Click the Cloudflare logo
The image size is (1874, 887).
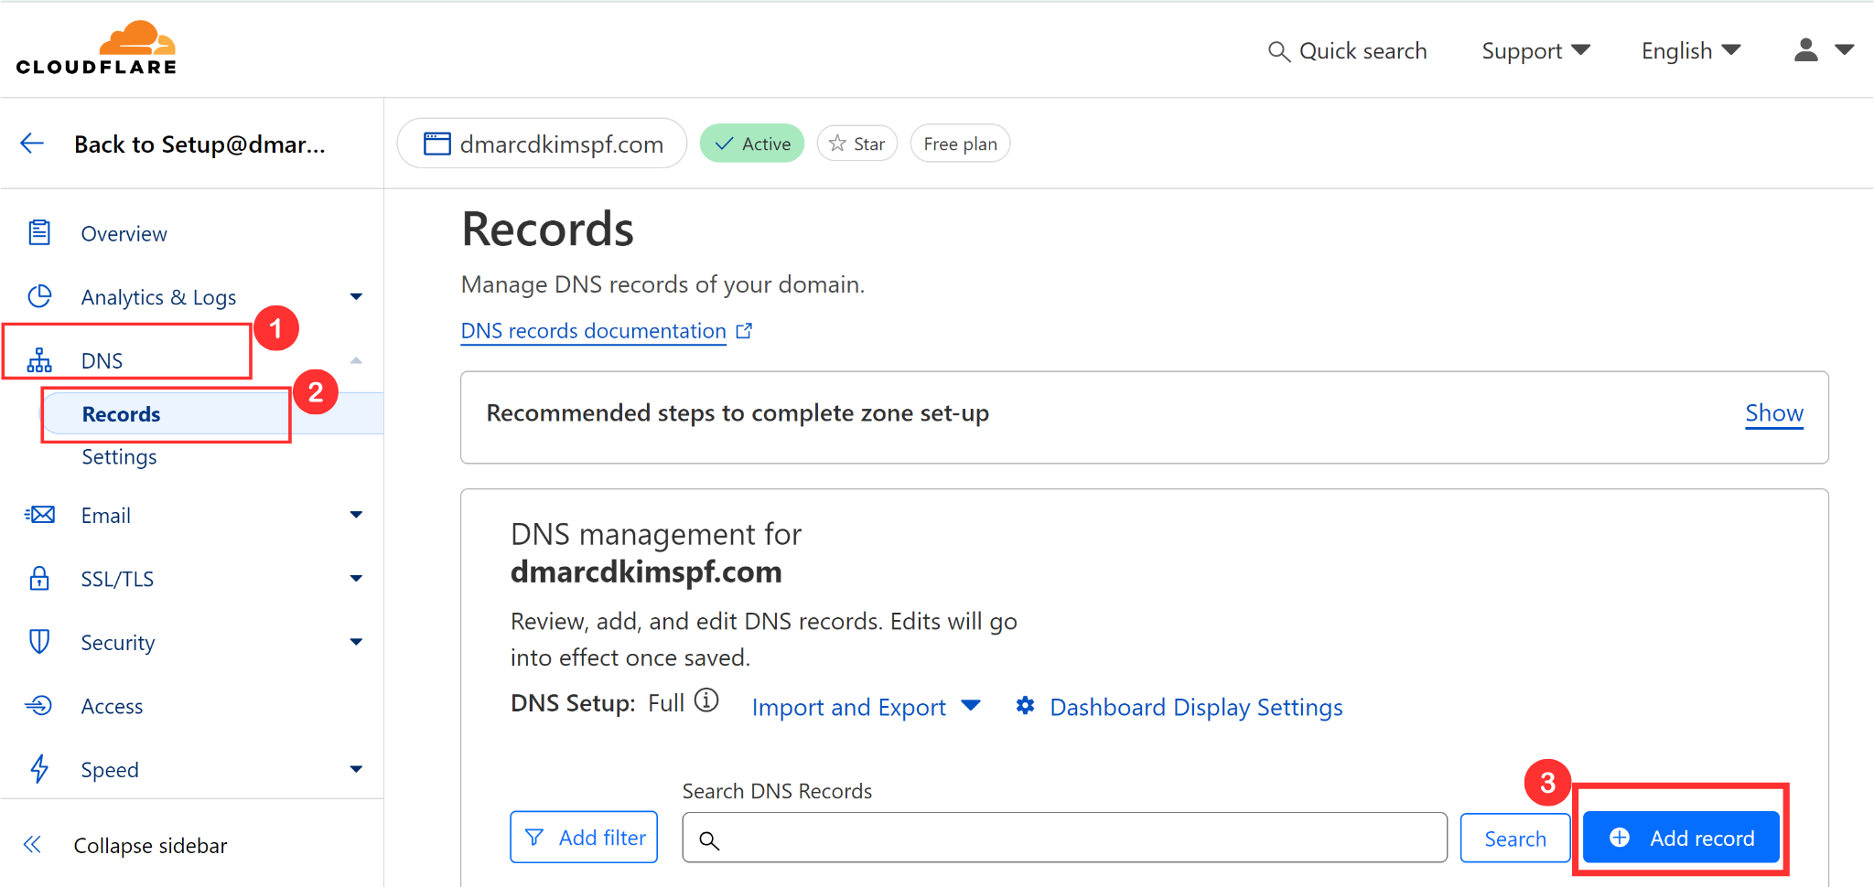click(96, 48)
